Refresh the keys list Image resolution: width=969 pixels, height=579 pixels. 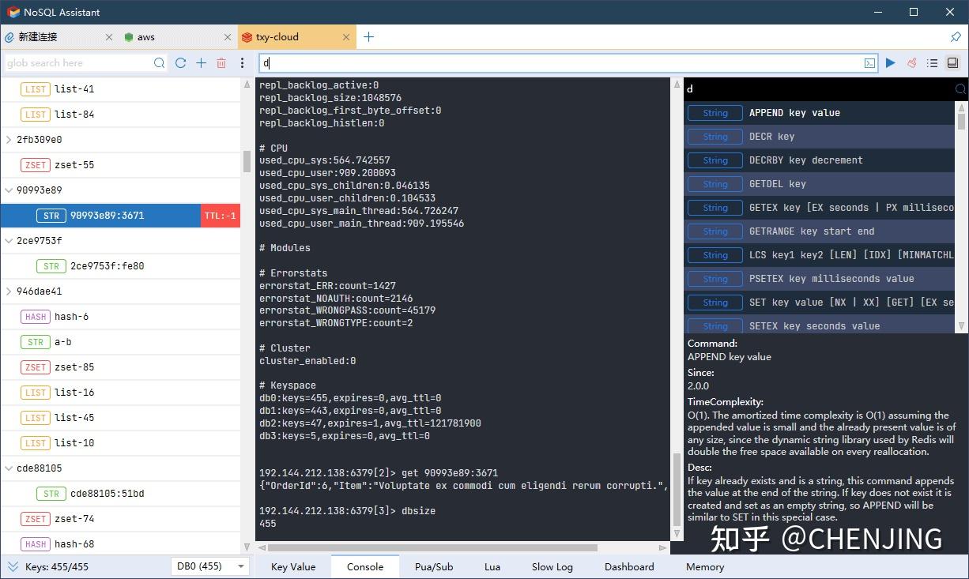coord(181,62)
